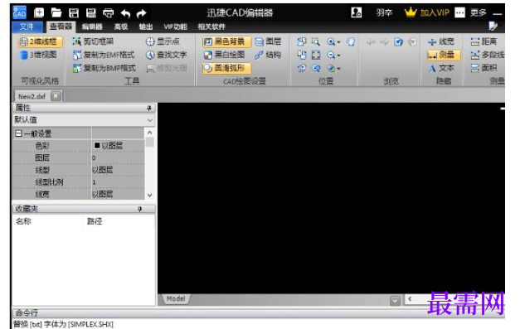Click the 路径 column header in favorites
Screen dimensions: 520x329
point(95,221)
